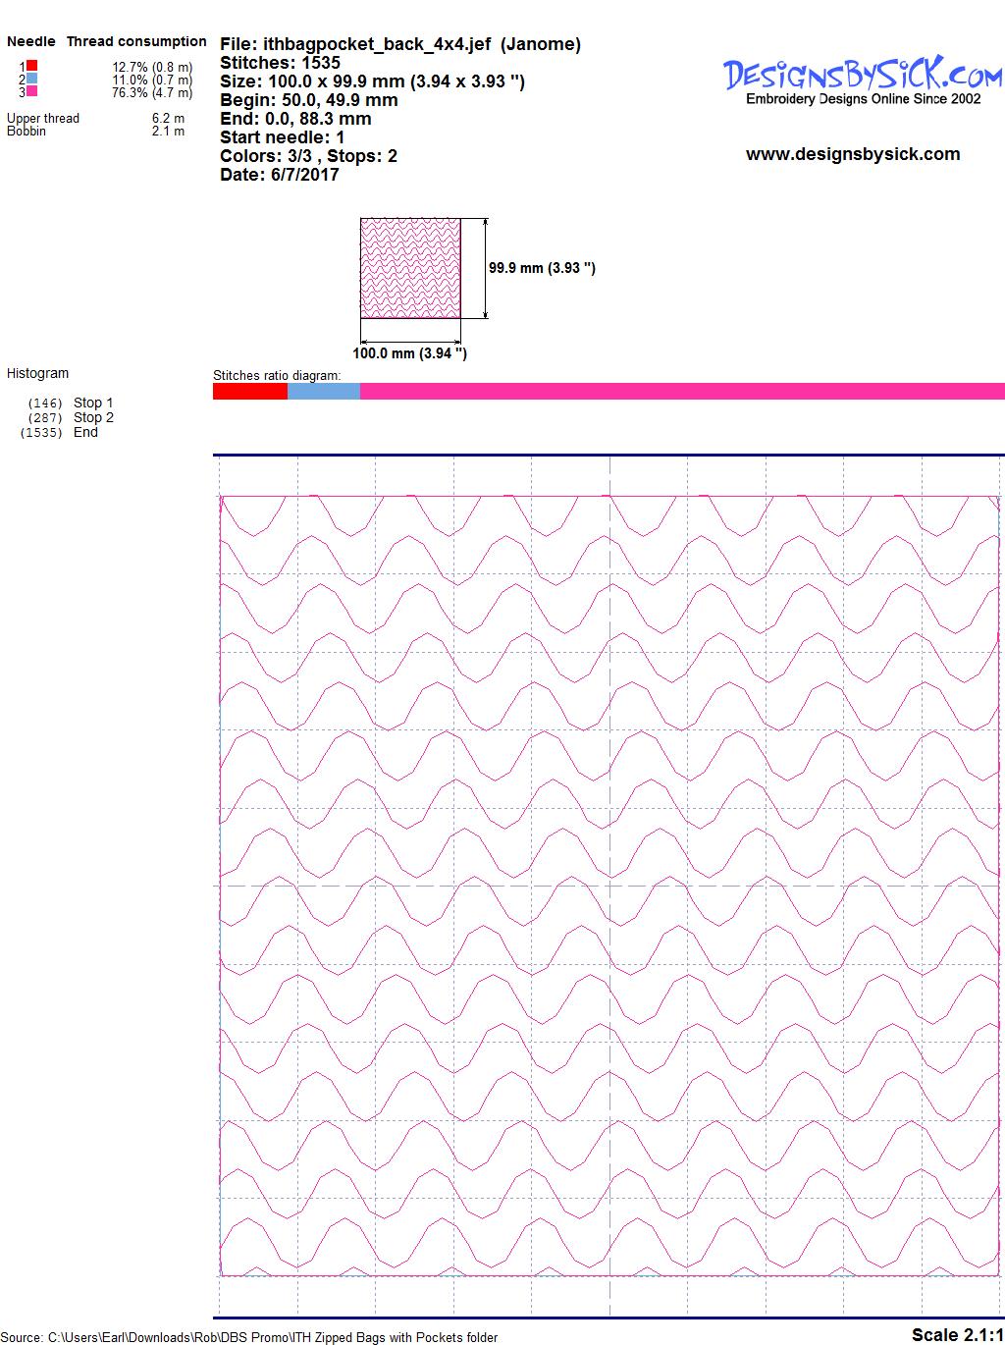Click the pink needle 3 color swatch
This screenshot has width=1005, height=1345.
[x=32, y=91]
